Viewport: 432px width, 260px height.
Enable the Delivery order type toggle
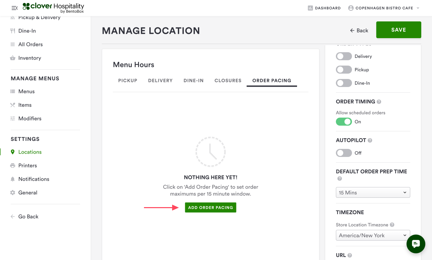344,56
